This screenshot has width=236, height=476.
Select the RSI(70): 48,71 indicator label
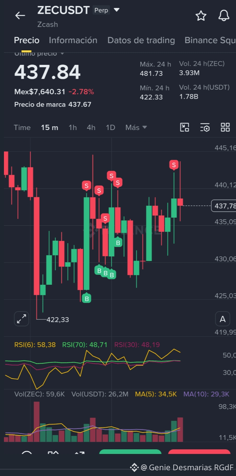point(85,345)
